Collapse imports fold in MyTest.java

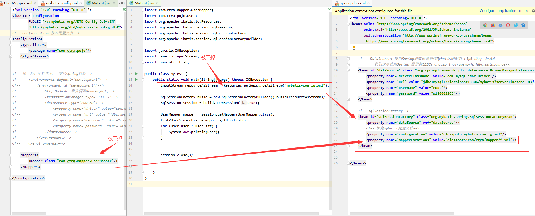coord(143,10)
